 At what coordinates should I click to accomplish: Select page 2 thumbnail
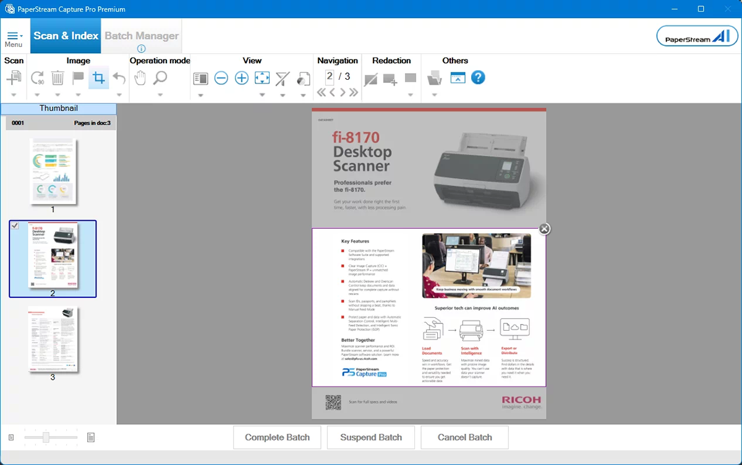53,258
